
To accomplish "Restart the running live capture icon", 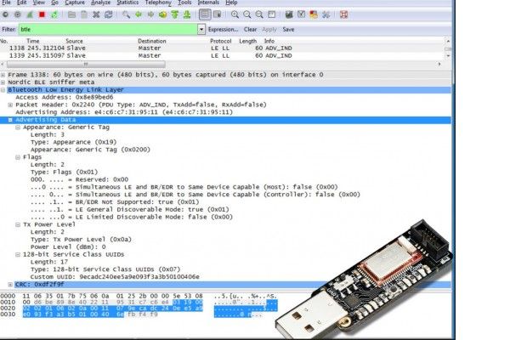I will coord(54,14).
